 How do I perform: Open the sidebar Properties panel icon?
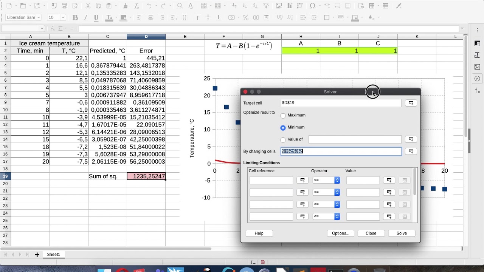(477, 43)
